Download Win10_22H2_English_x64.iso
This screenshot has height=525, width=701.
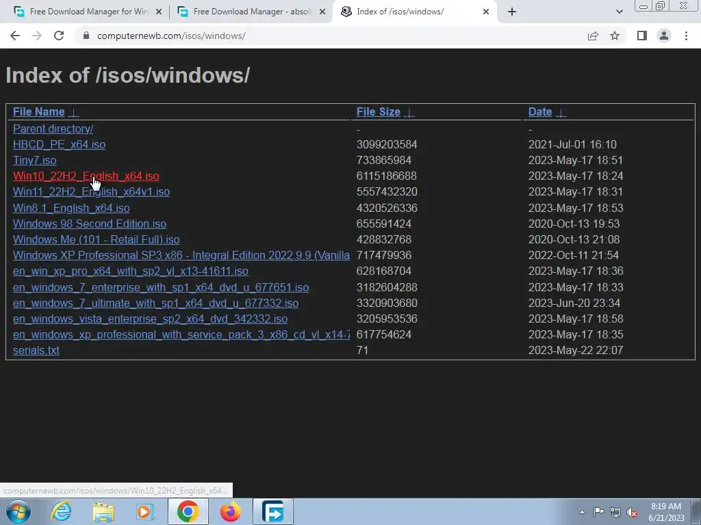(86, 176)
